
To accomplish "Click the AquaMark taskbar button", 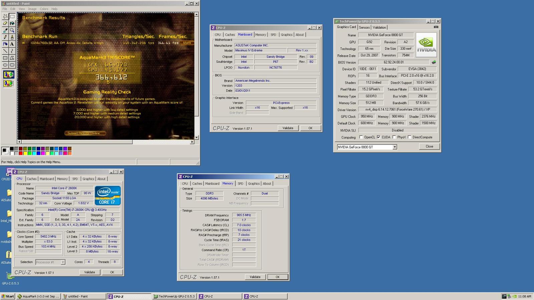I will pos(38,296).
